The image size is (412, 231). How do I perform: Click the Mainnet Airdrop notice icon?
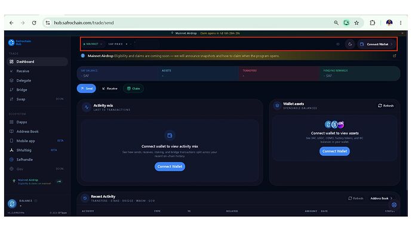(x=83, y=55)
